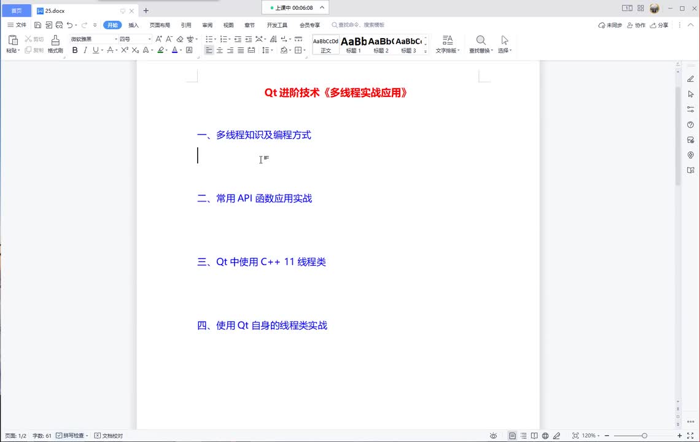Click the search commands input field

360,25
